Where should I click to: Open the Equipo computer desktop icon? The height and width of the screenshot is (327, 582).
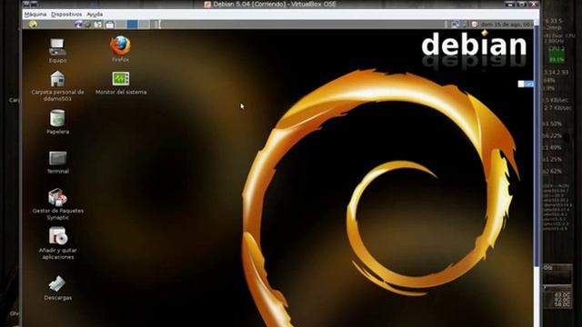point(57,47)
